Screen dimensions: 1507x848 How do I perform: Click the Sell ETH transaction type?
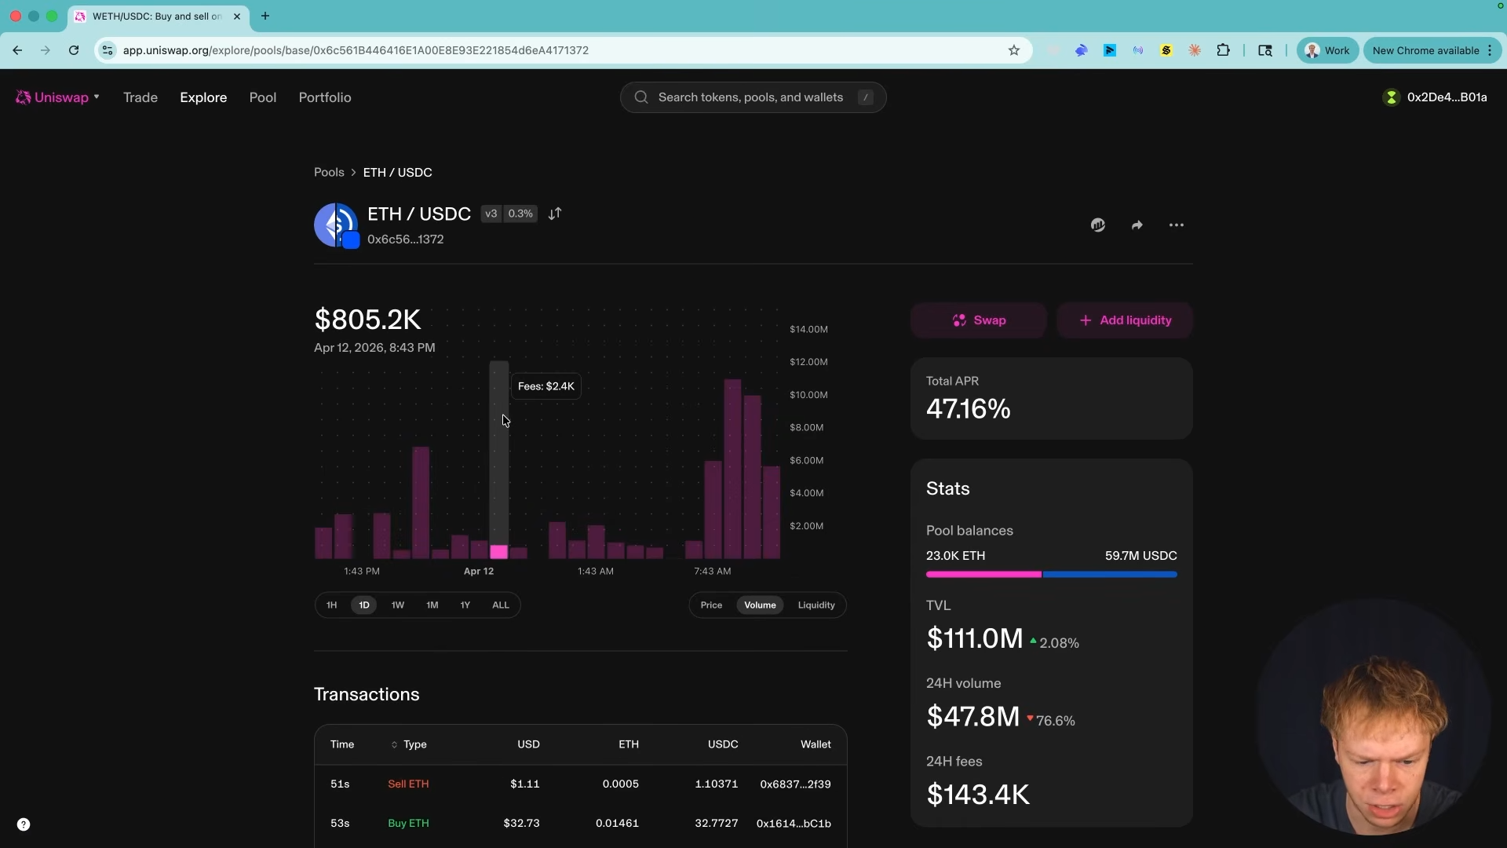[x=408, y=784]
